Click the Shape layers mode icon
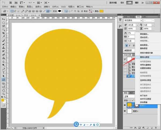This screenshot has width=161, height=130. [12, 11]
